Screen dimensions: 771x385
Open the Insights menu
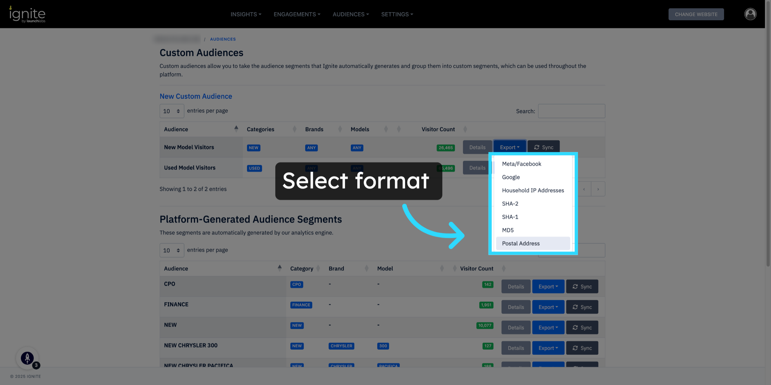[246, 14]
